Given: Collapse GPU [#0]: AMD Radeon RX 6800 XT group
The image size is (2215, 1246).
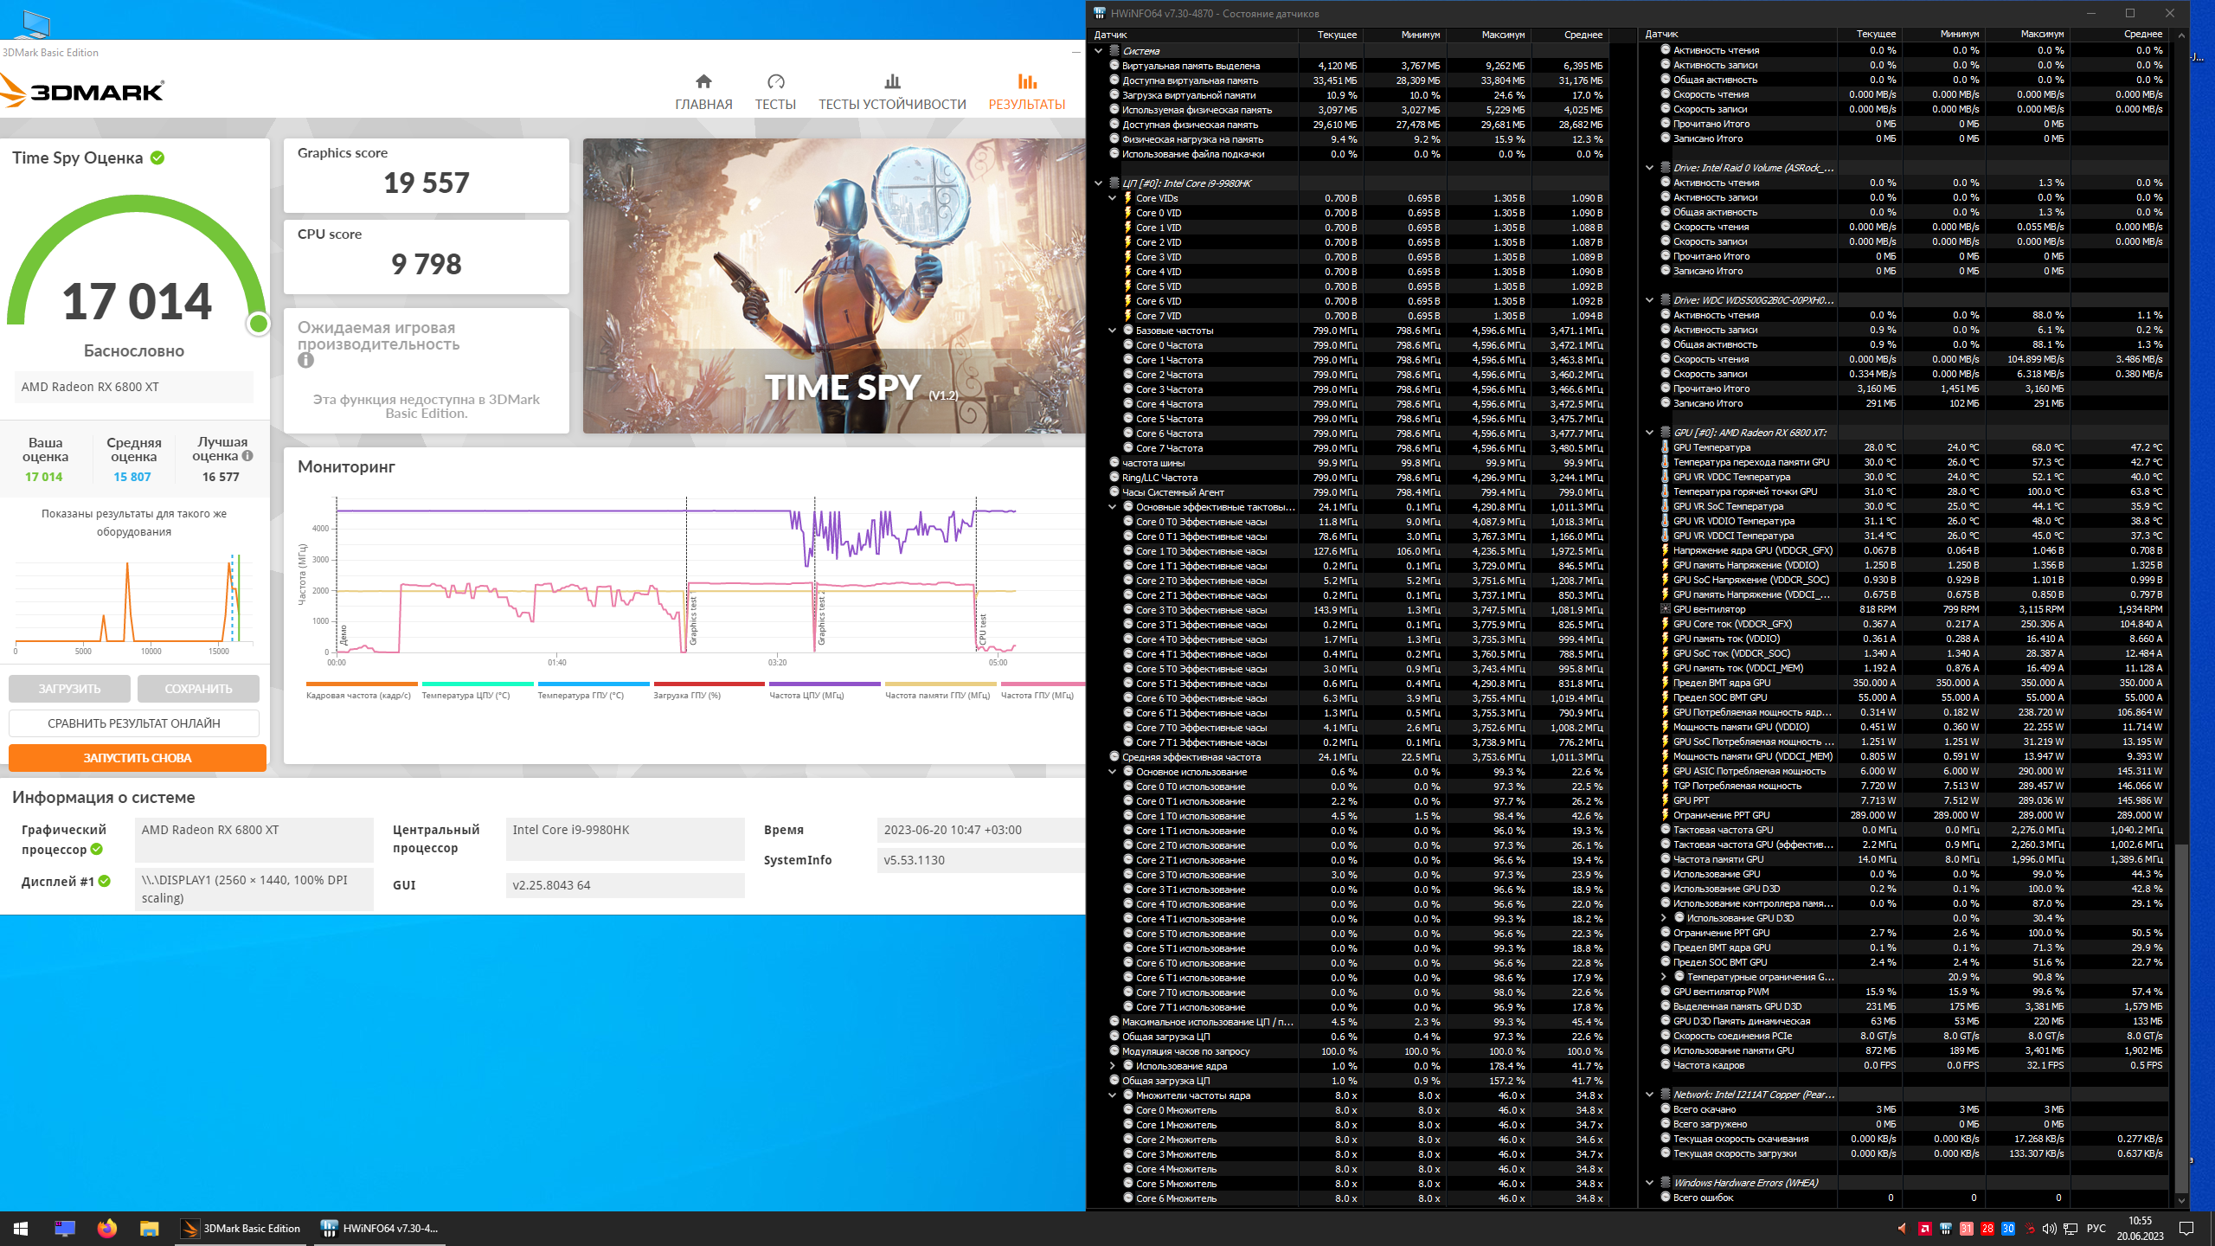Looking at the screenshot, I should tap(1650, 433).
